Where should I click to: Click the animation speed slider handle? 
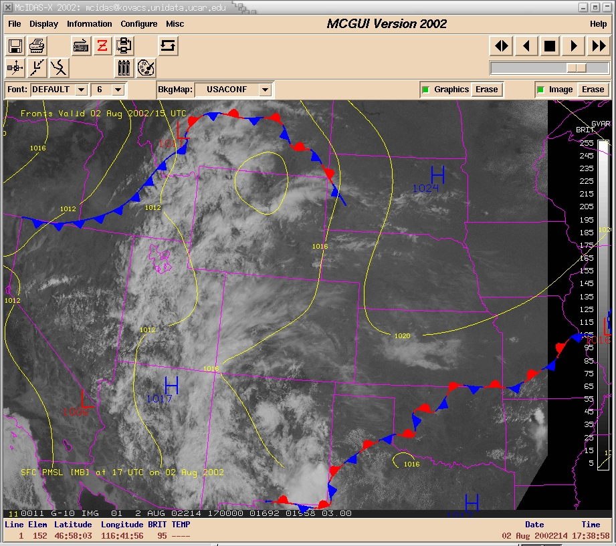click(576, 68)
